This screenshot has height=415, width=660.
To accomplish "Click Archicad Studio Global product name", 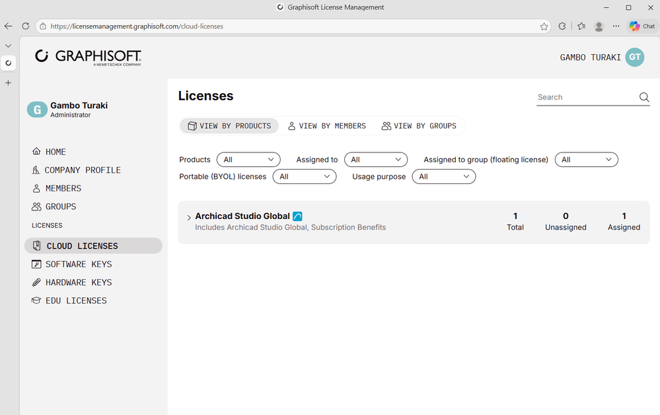I will tap(242, 216).
